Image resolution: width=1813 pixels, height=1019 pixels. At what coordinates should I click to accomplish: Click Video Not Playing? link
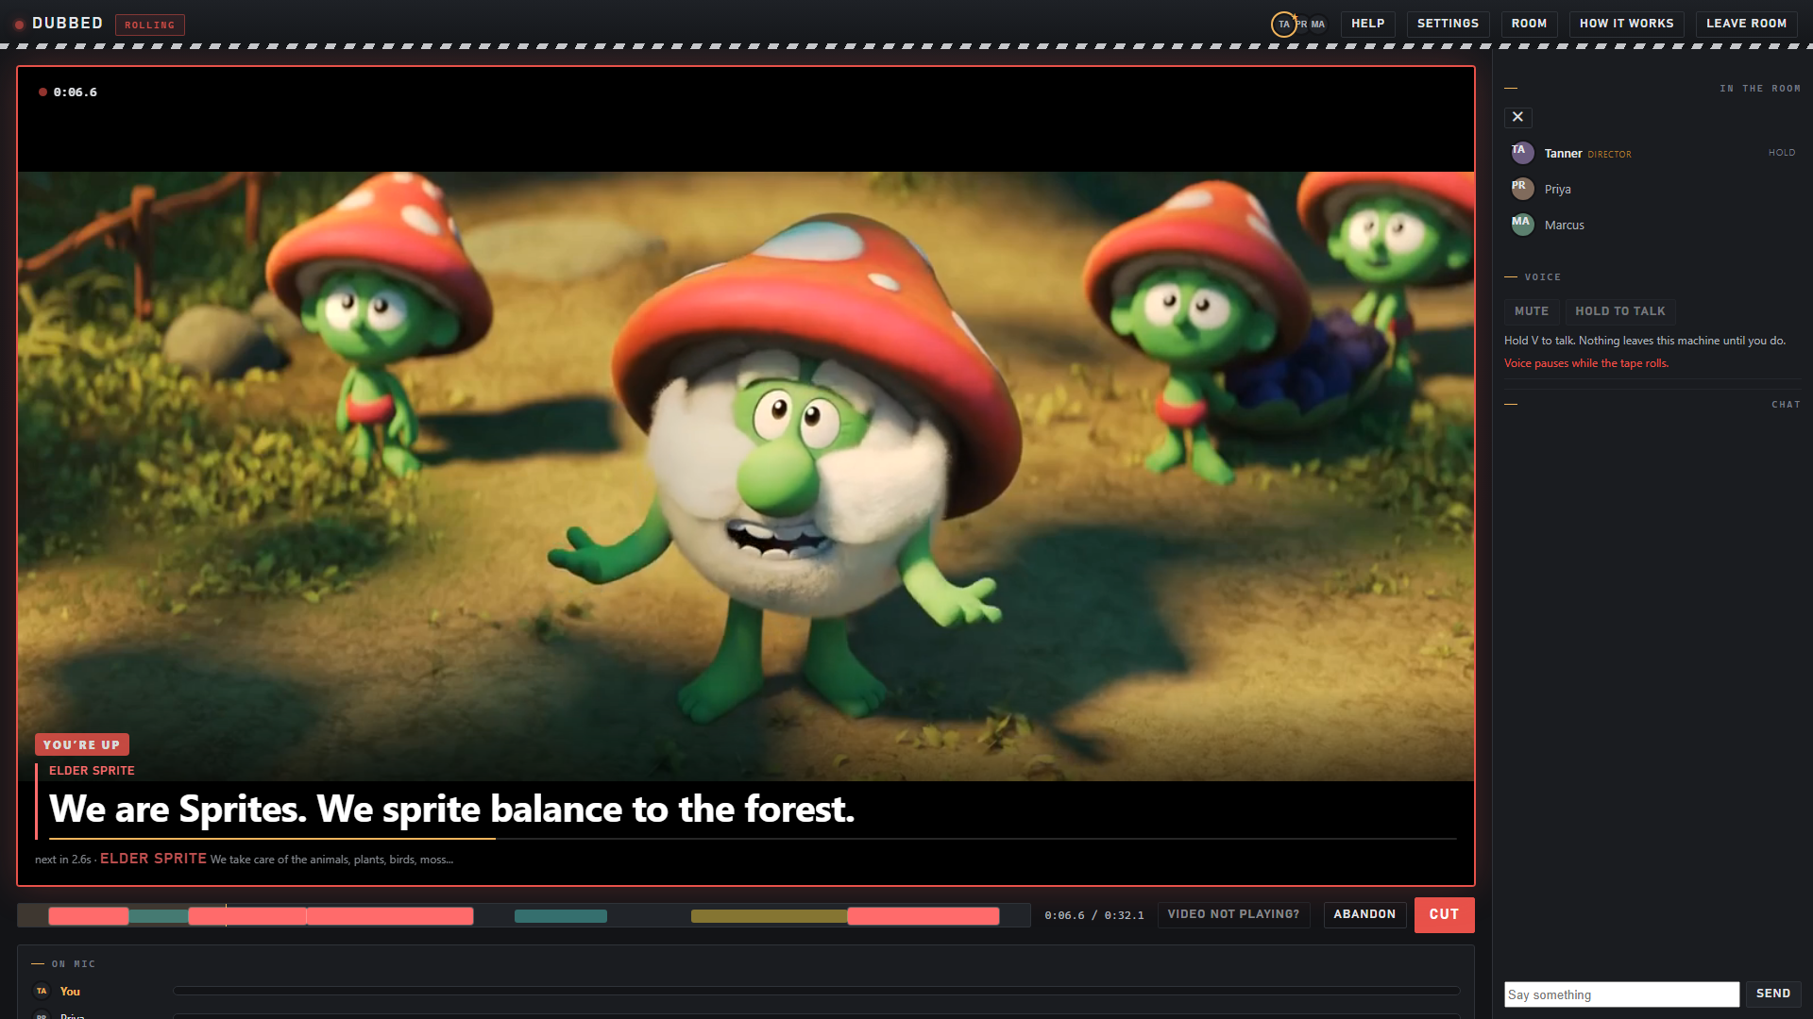point(1233,914)
